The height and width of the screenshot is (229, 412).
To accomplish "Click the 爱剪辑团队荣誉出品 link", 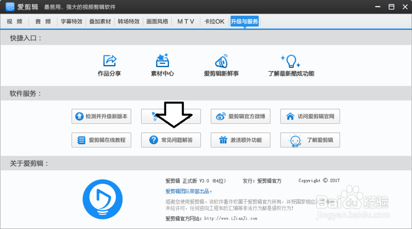I will [188, 192].
